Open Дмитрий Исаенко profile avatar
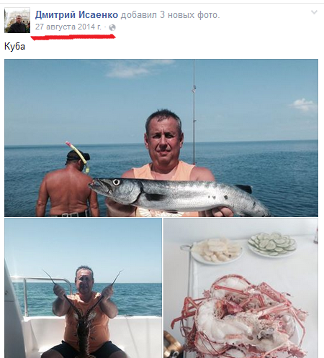324x358 pixels. (x=17, y=20)
